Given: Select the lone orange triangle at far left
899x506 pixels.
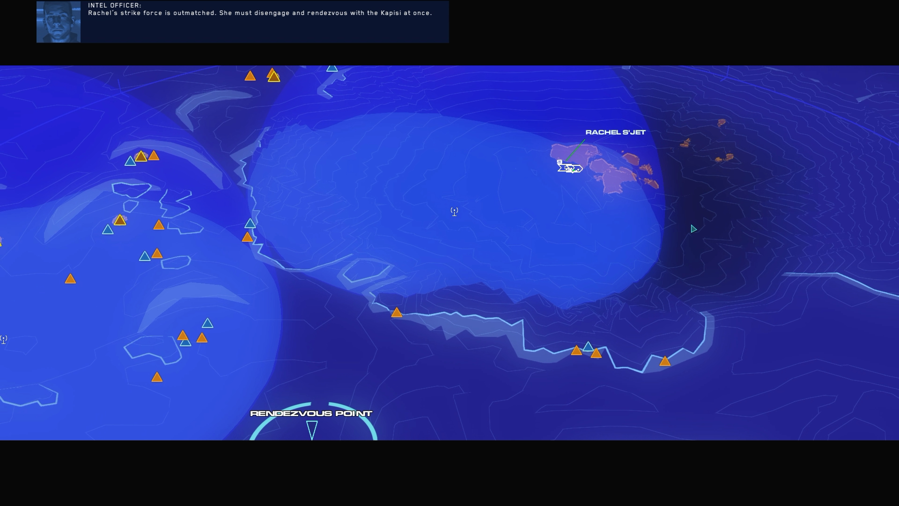Looking at the screenshot, I should tap(70, 280).
